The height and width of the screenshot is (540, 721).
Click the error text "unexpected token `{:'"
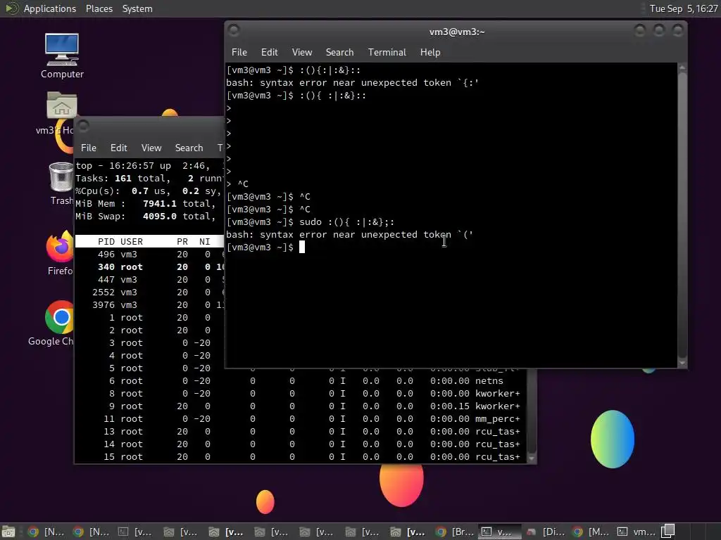420,83
